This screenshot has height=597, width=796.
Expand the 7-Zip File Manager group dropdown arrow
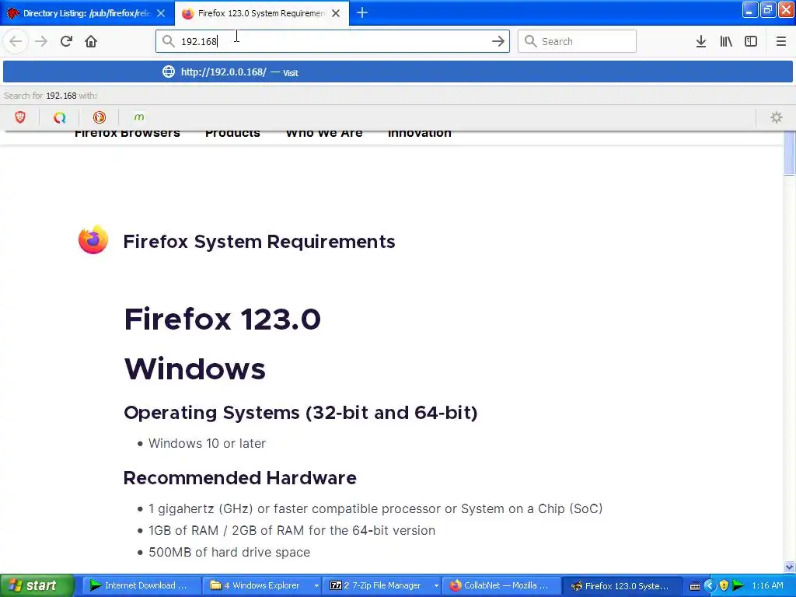coord(436,586)
